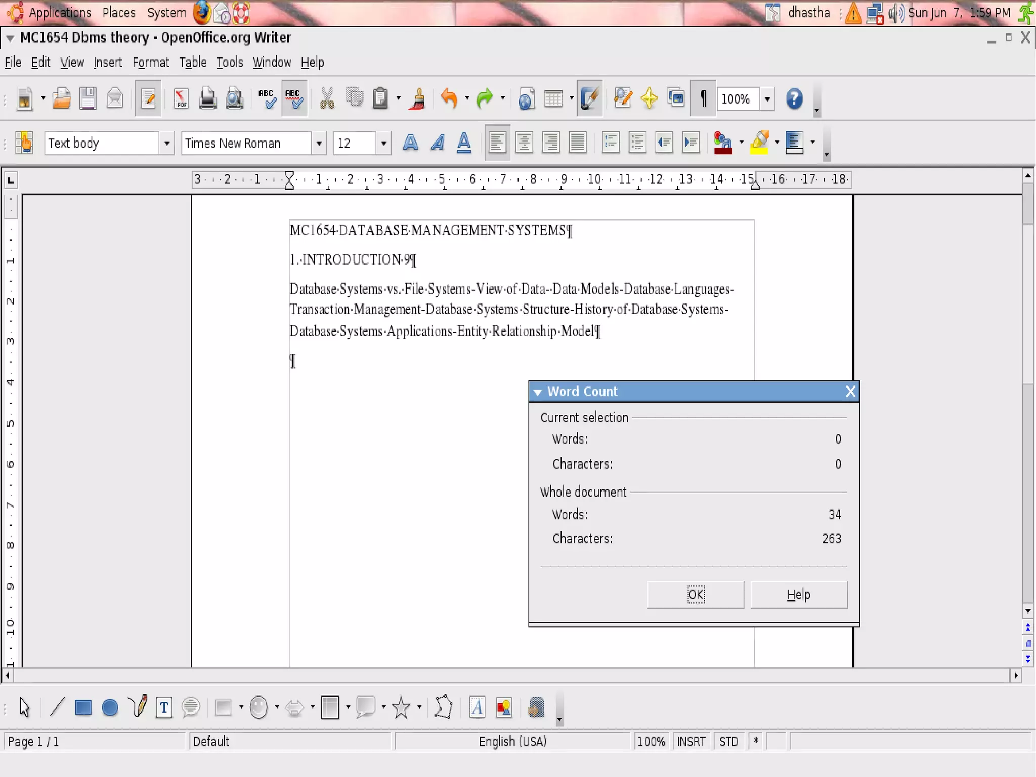Align text Left
The width and height of the screenshot is (1036, 777).
tap(497, 143)
